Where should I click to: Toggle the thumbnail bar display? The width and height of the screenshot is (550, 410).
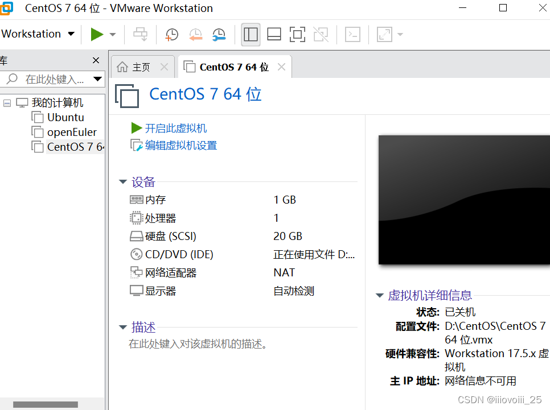274,34
